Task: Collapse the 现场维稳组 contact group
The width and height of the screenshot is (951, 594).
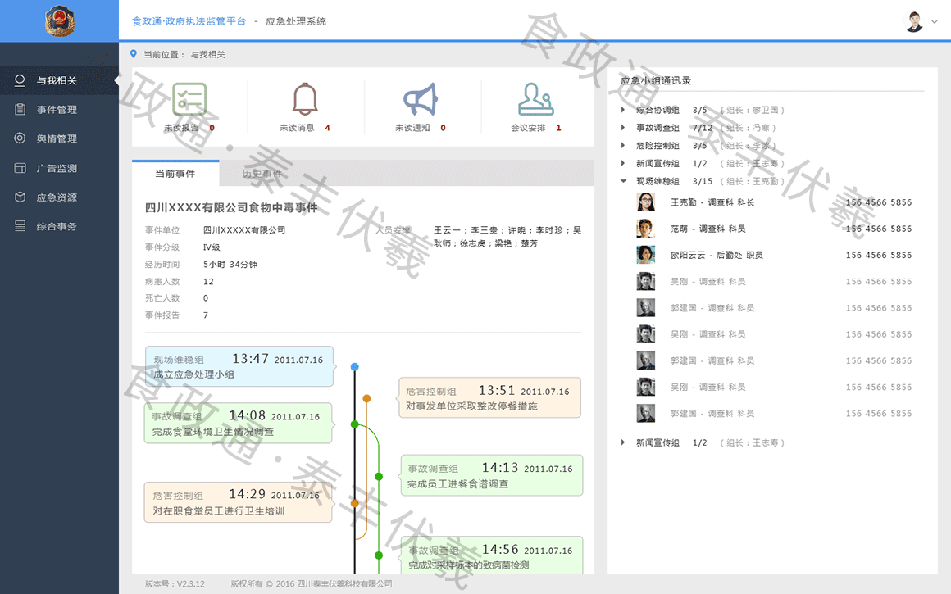Action: 623,181
